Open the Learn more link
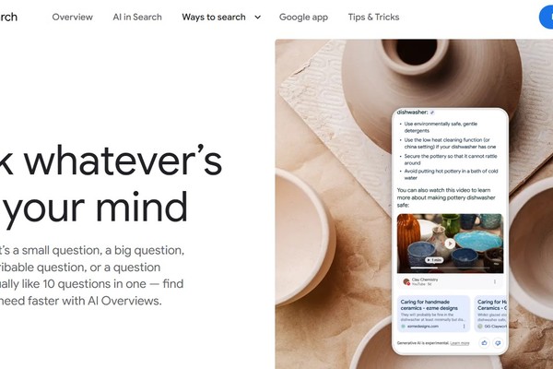 [460, 343]
